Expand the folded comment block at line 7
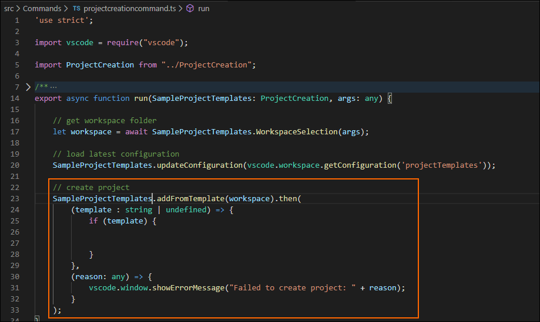The image size is (540, 322). click(x=28, y=87)
